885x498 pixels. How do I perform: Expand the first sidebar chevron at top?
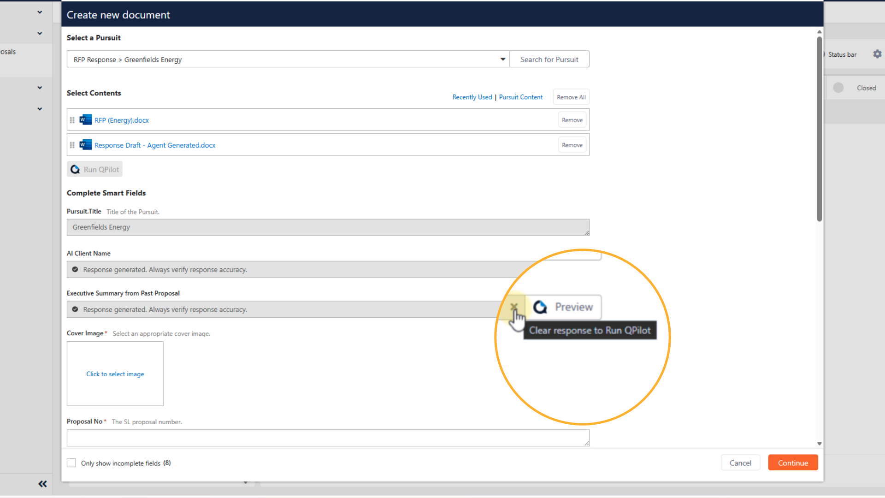(40, 12)
